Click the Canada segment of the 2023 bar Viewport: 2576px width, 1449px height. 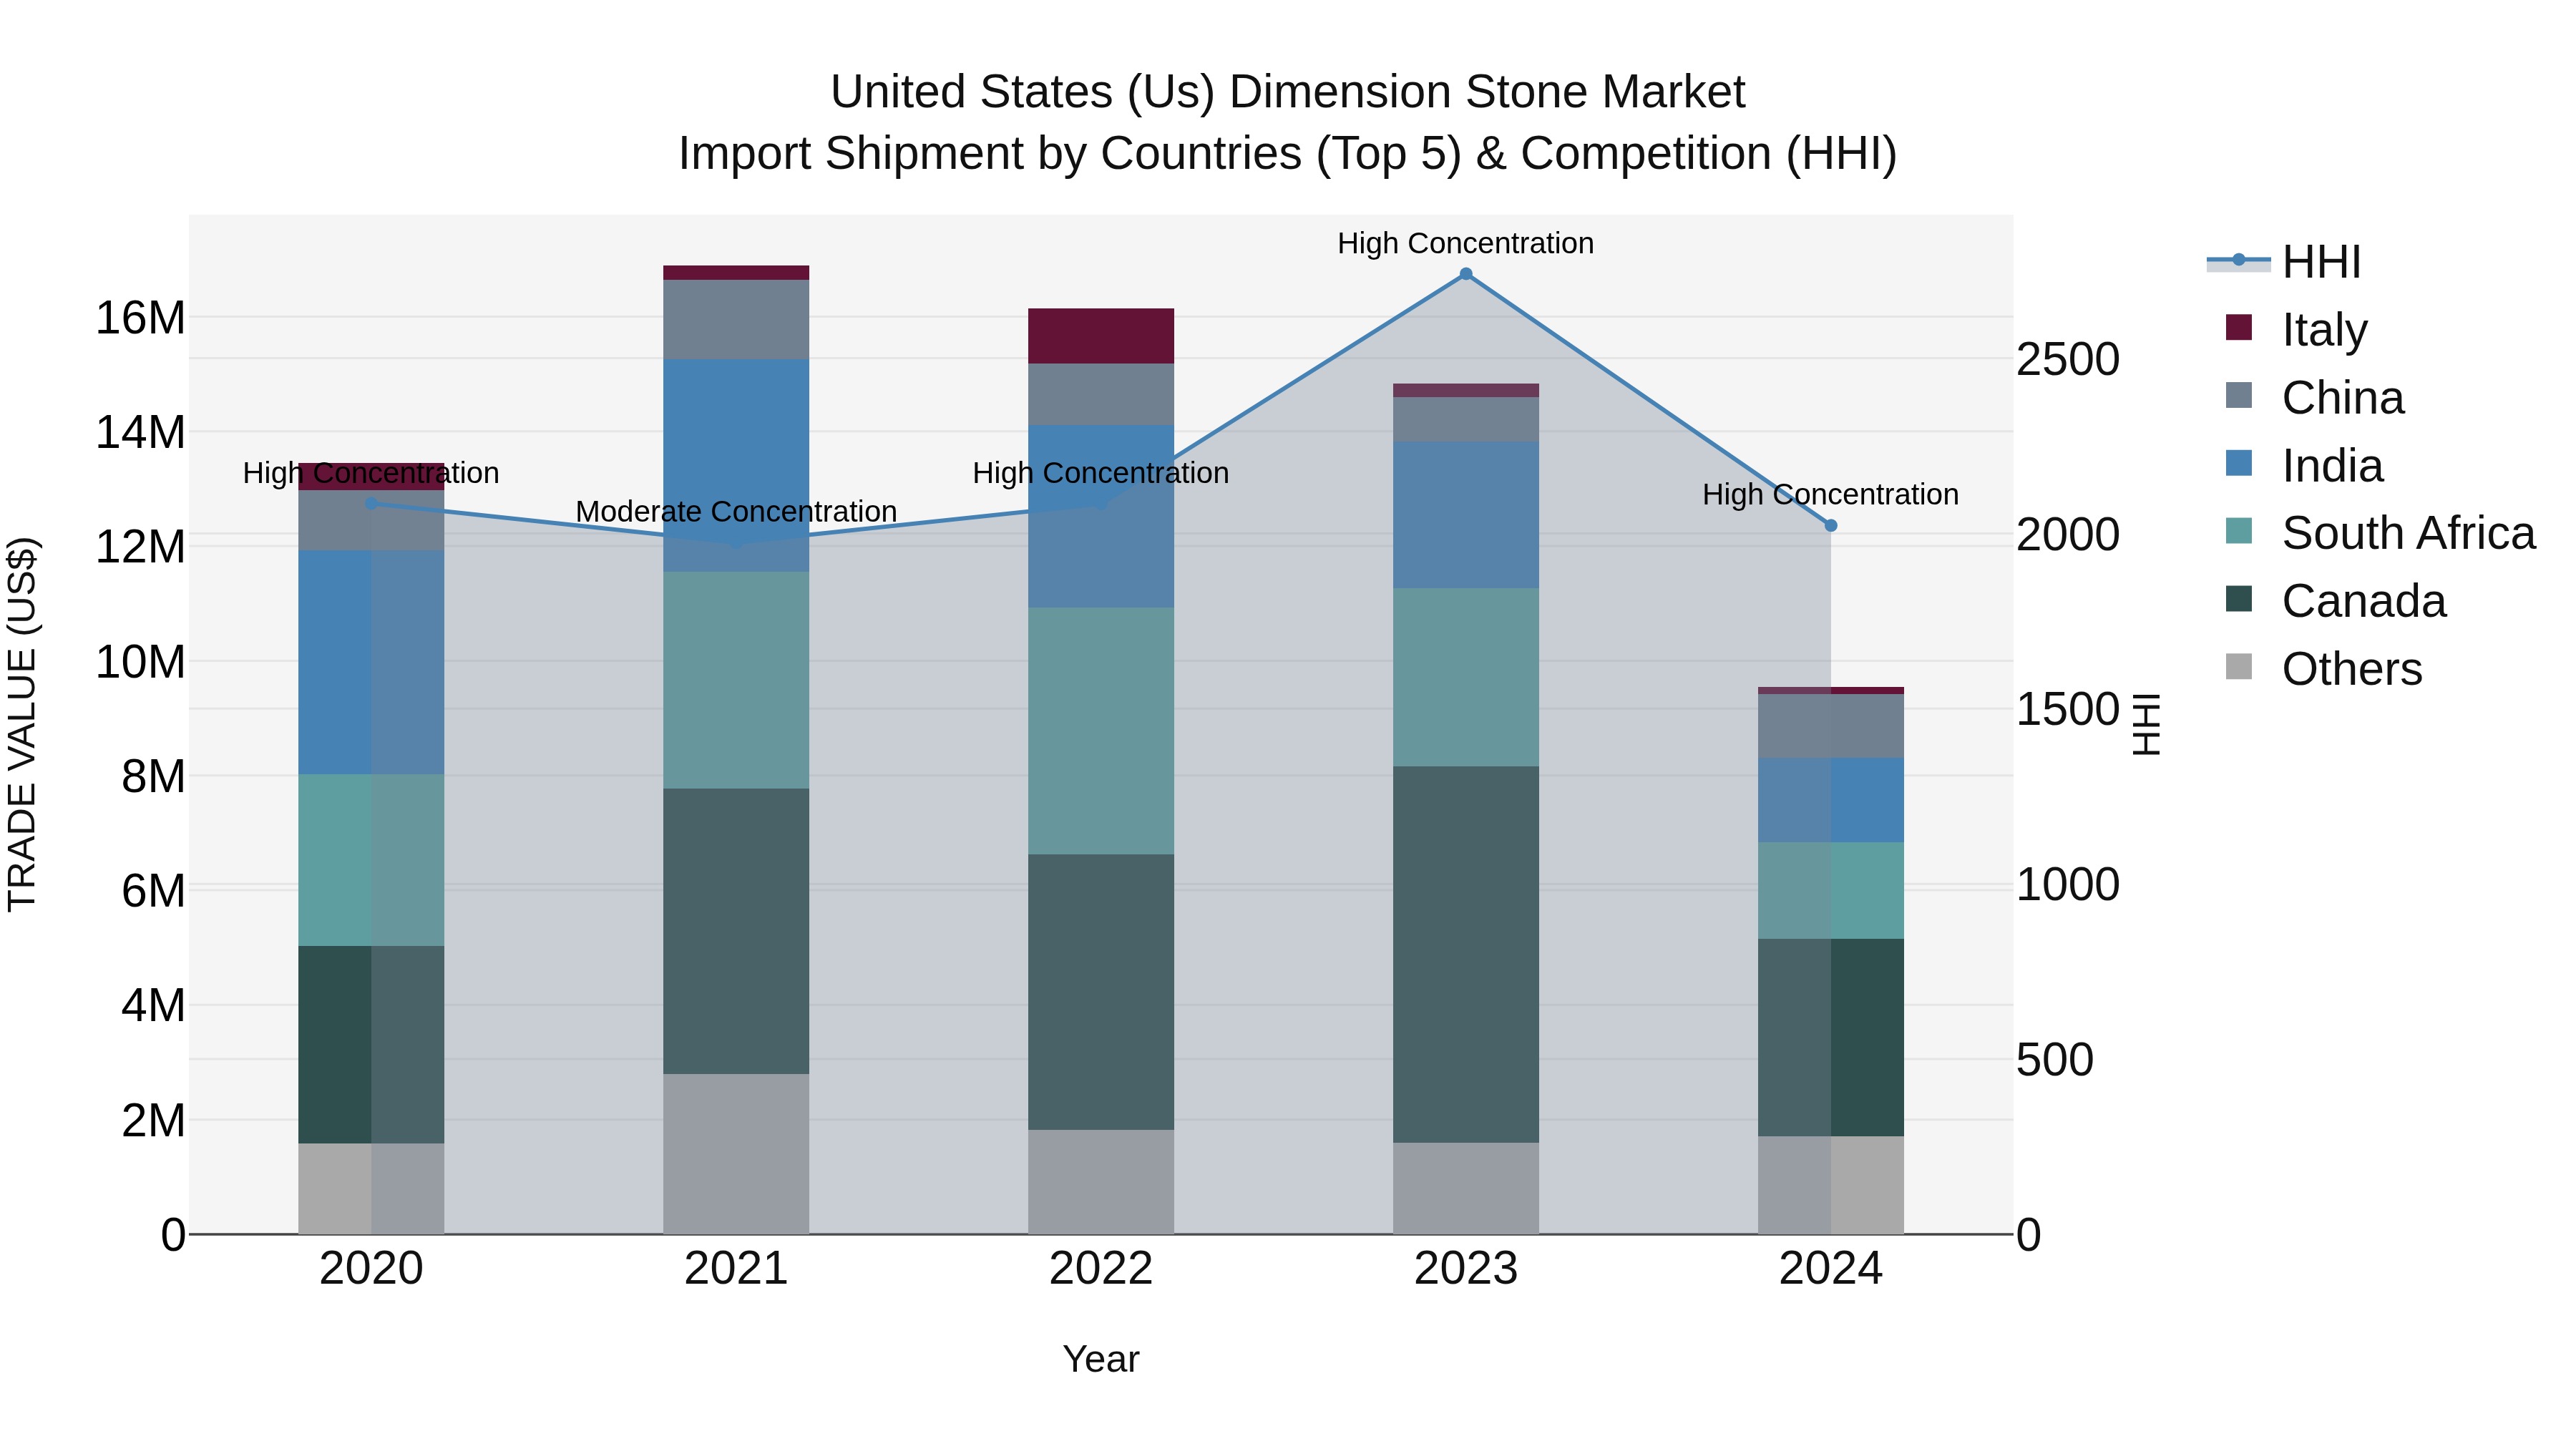[1466, 954]
